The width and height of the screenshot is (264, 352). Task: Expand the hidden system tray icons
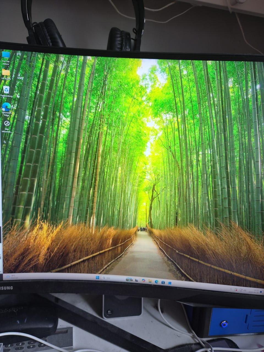pyautogui.click(x=231, y=289)
